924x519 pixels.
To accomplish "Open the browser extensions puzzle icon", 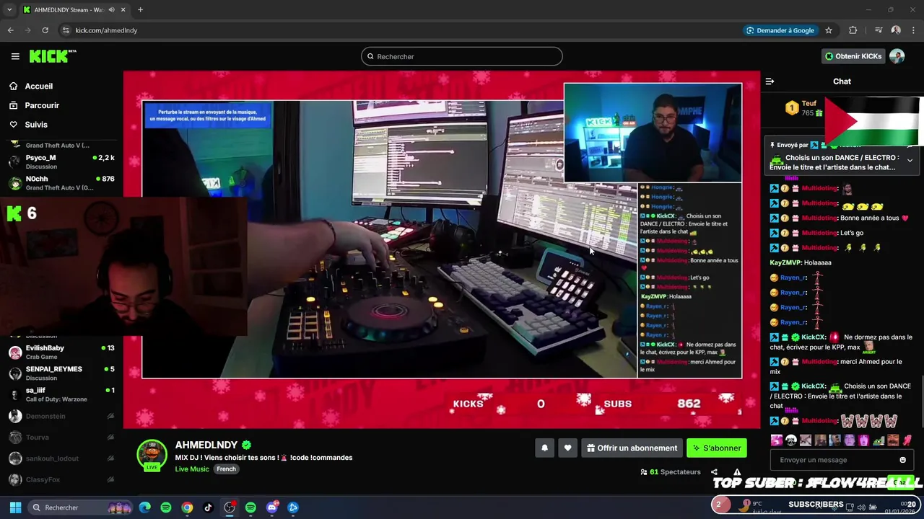I will 853,30.
